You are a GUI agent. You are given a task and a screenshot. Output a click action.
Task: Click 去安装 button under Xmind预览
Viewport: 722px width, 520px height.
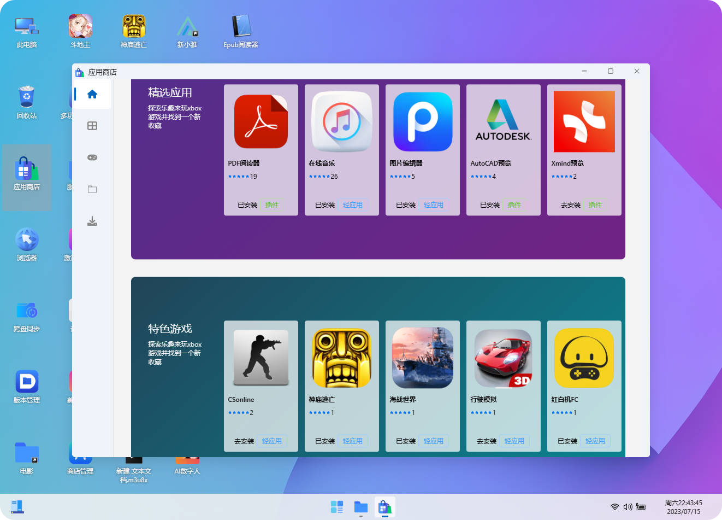tap(571, 205)
